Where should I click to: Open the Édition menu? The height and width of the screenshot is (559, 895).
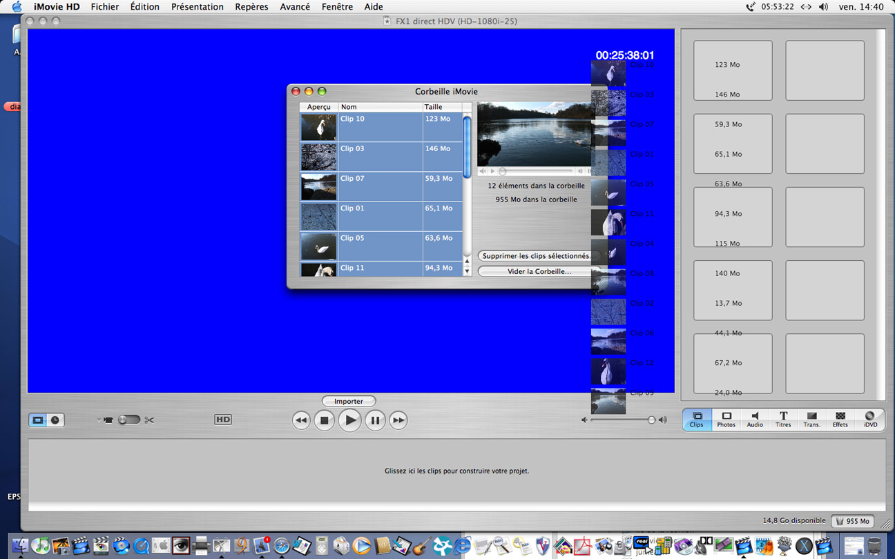point(145,7)
